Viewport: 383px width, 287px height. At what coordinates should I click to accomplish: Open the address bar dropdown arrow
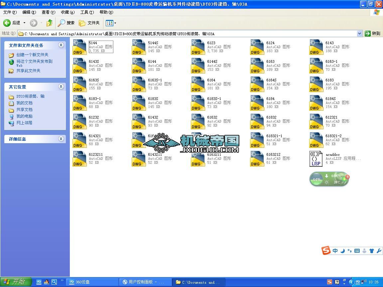coord(360,33)
